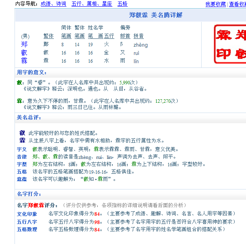The image size is (246, 244).
Task: Click the 字型 label in 美名总评
Action: pos(22,164)
